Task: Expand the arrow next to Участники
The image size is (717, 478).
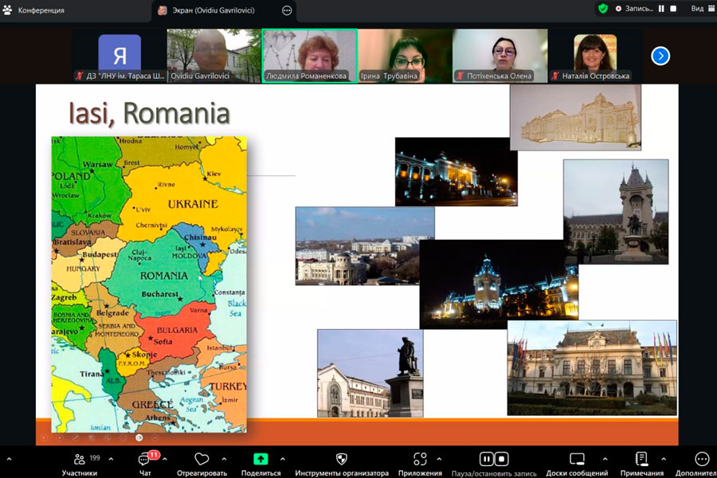Action: pos(111,460)
